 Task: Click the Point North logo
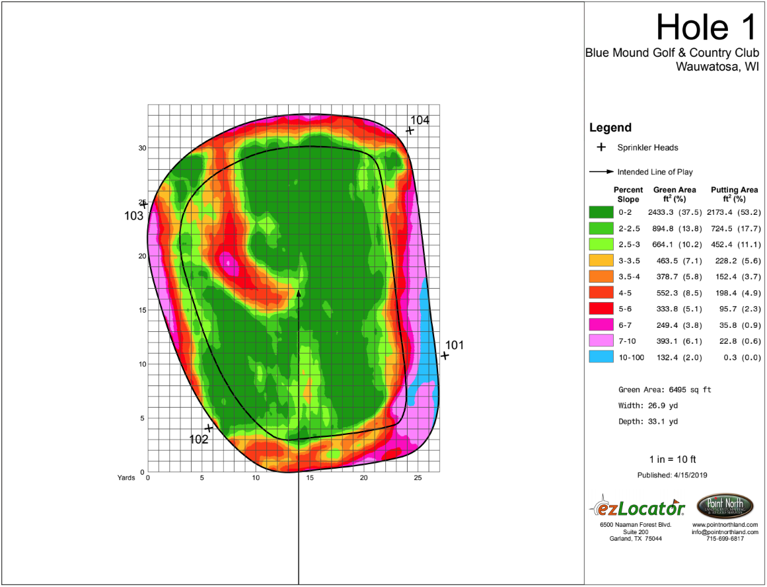[x=725, y=506]
